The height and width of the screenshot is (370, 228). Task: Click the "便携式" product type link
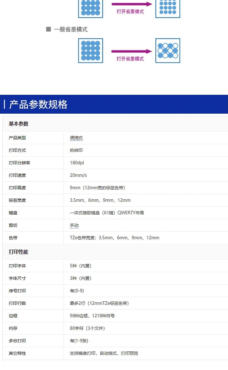(x=76, y=138)
